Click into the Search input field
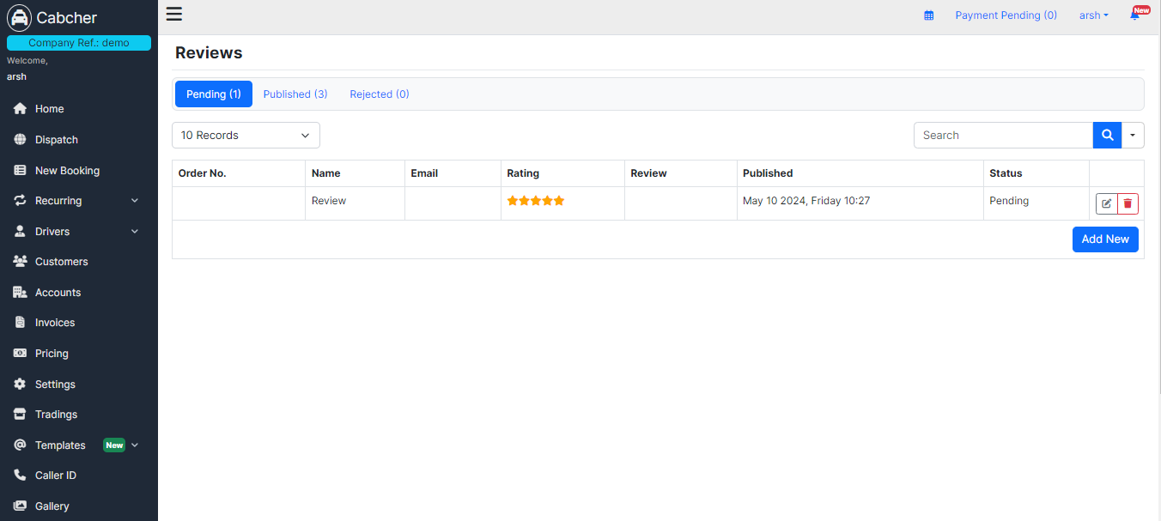The height and width of the screenshot is (521, 1161). [1002, 135]
